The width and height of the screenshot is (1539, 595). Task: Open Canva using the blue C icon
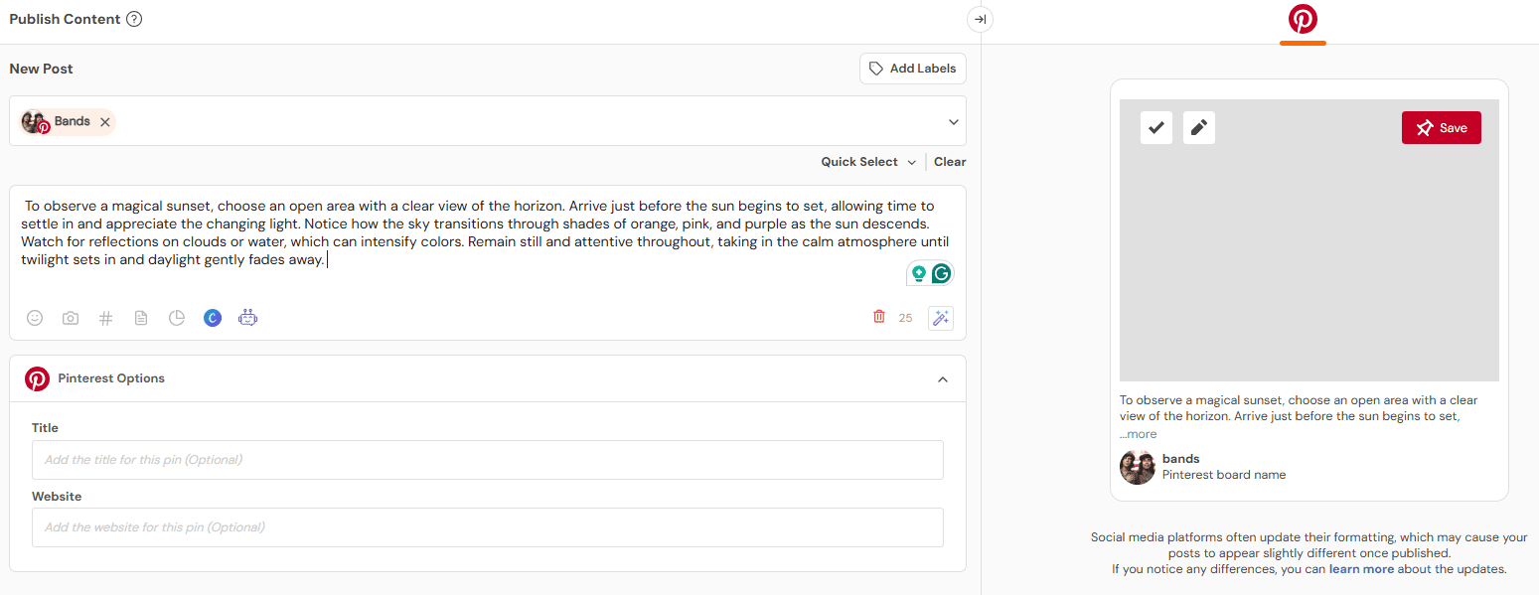click(212, 317)
